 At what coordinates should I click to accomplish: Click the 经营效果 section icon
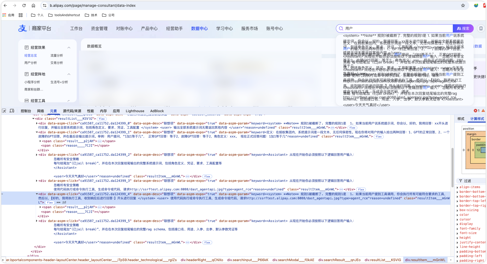coord(27,47)
